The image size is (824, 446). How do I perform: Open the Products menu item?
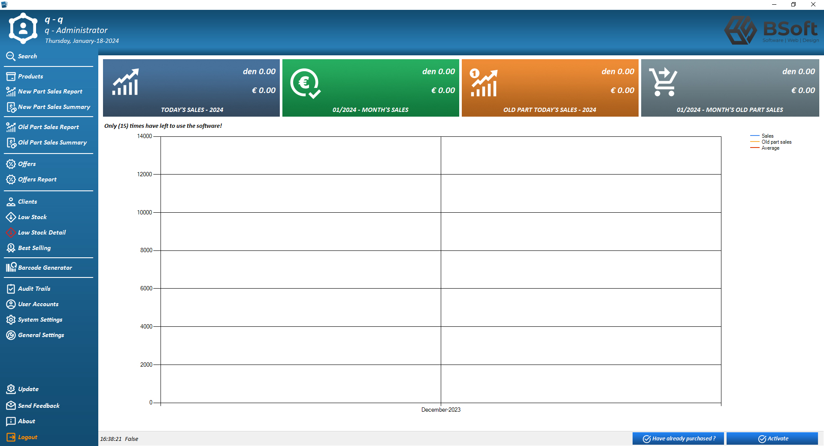click(x=30, y=76)
